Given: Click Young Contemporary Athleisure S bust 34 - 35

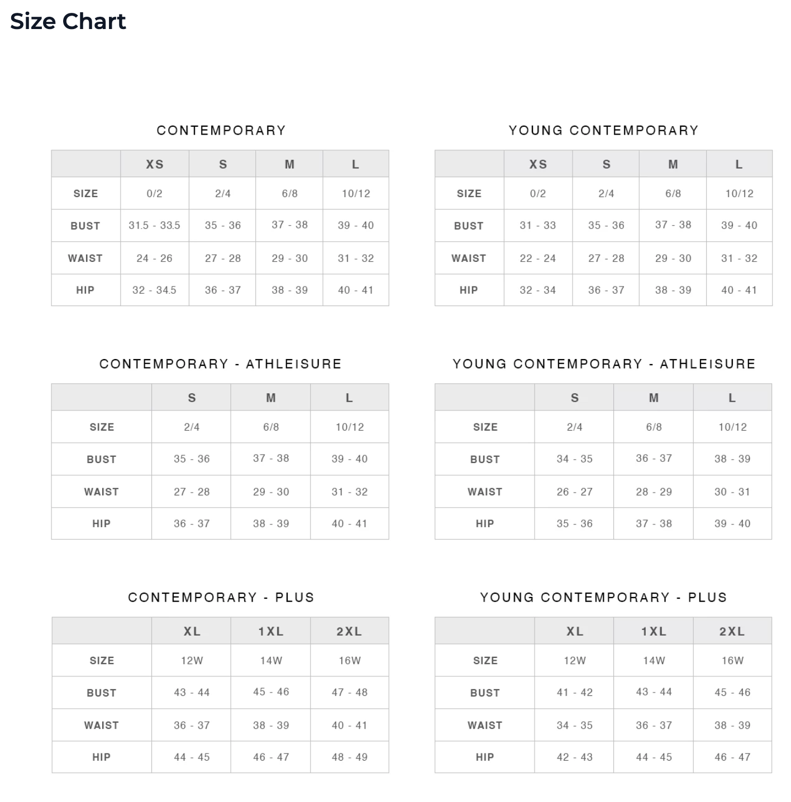Looking at the screenshot, I should click(575, 459).
